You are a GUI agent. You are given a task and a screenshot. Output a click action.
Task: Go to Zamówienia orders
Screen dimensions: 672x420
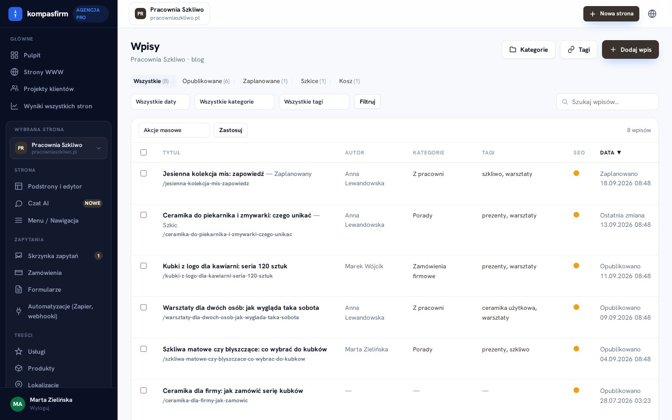tap(59, 273)
